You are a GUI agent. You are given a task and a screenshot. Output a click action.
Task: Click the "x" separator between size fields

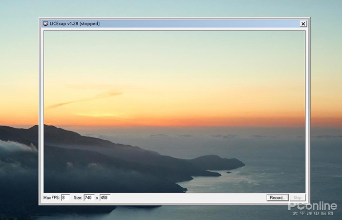pos(97,198)
